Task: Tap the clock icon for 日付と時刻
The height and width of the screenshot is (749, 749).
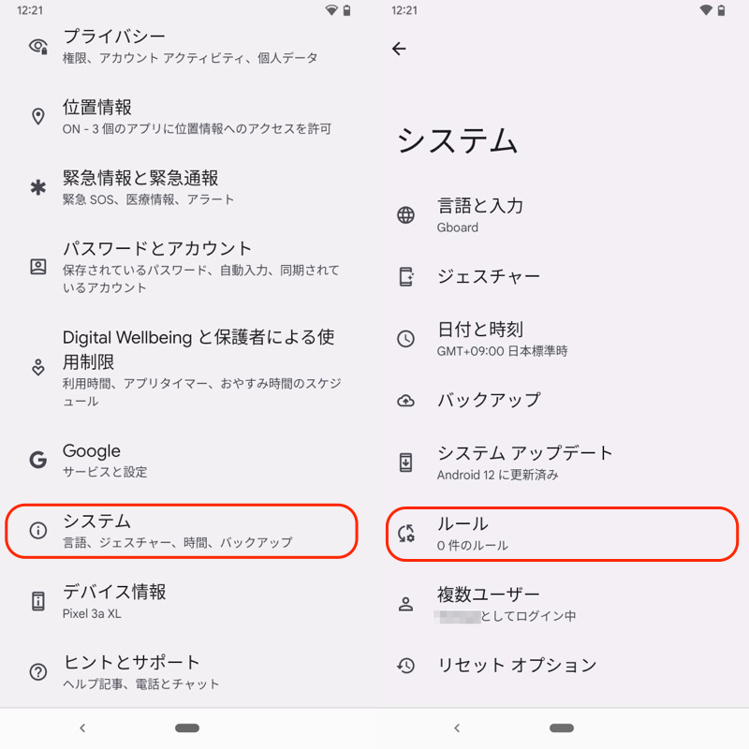Action: click(405, 339)
